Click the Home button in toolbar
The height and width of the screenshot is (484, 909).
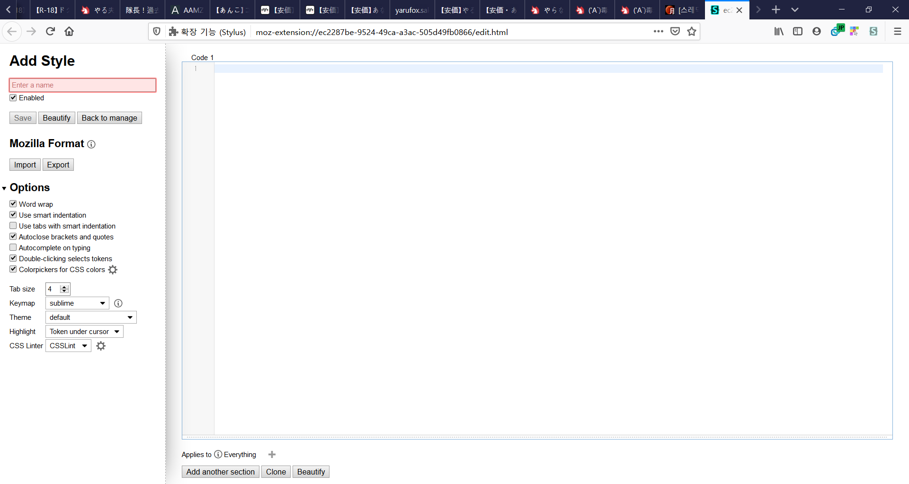(x=69, y=31)
